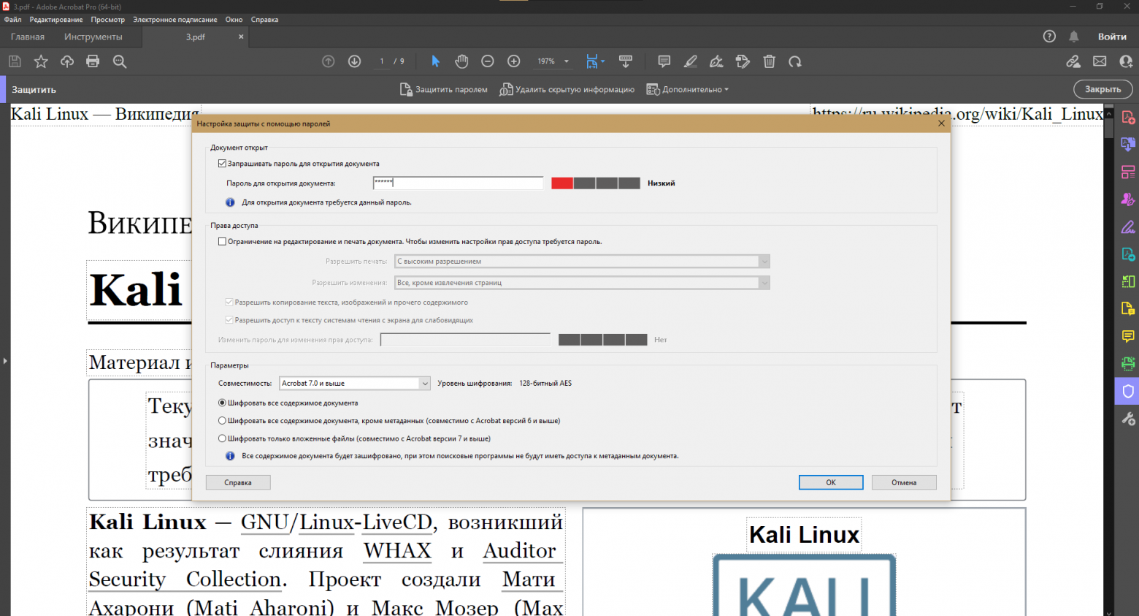Screen dimensions: 1139x616
Task: Rotate the page with the clockwise arrow icon
Action: coord(795,61)
